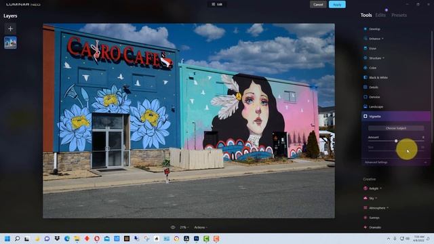Open the Actions dropdown menu
Image resolution: width=434 pixels, height=244 pixels.
[201, 228]
